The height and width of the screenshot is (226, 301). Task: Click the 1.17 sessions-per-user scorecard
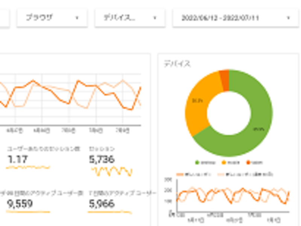(x=17, y=160)
